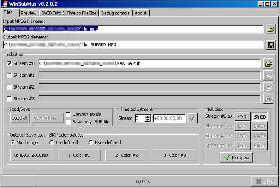Set Stream #0 as CVD
This screenshot has height=188, width=280.
point(242,116)
